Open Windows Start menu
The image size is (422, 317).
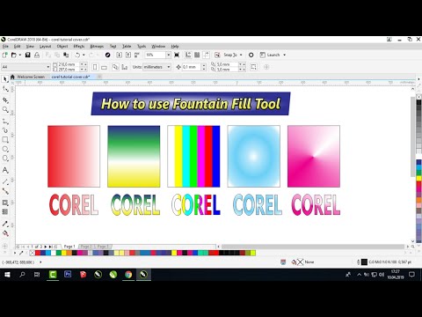7,275
